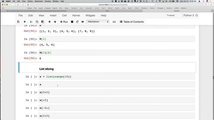Open Safari share button
The height and width of the screenshot is (120, 214).
click(x=206, y=5)
